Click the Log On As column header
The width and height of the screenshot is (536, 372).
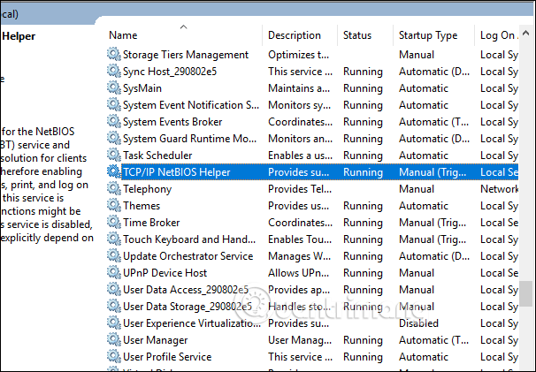499,35
